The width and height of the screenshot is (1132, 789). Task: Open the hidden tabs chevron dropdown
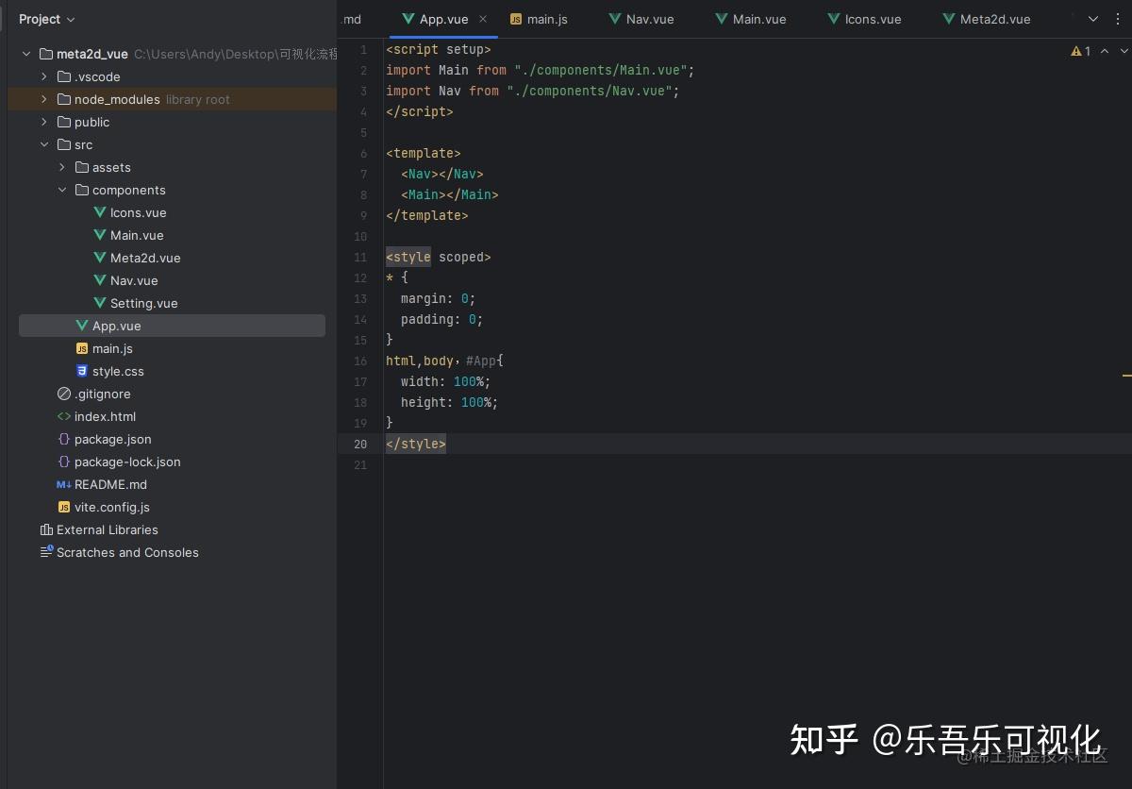click(x=1092, y=19)
